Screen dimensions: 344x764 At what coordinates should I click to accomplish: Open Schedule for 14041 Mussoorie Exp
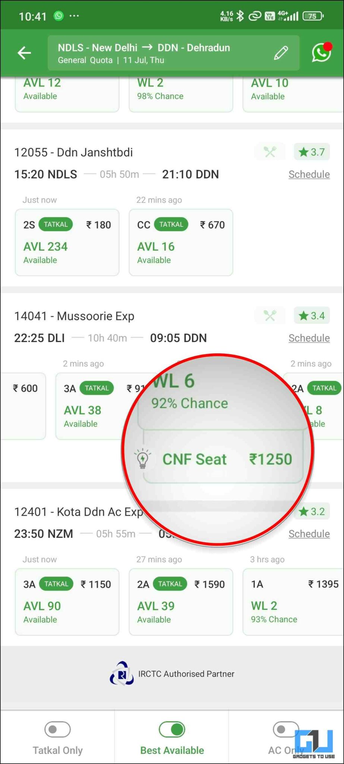[x=309, y=338]
